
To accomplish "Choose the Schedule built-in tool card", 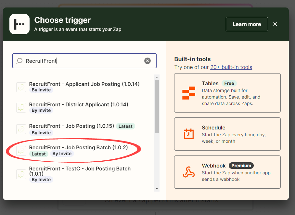I will pyautogui.click(x=227, y=134).
